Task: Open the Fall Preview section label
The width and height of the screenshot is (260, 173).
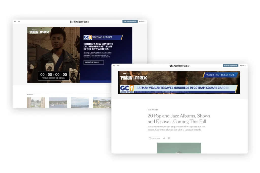Action: point(153,110)
